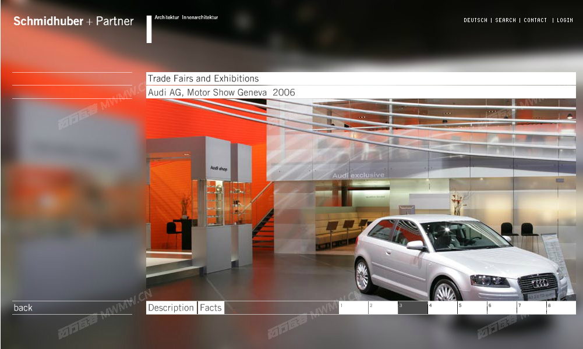Select the active image 3 marker
583x349 pixels.
tap(413, 308)
